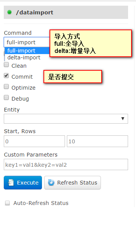Click the yellow import mode note
This screenshot has width=136, height=228.
91,43
